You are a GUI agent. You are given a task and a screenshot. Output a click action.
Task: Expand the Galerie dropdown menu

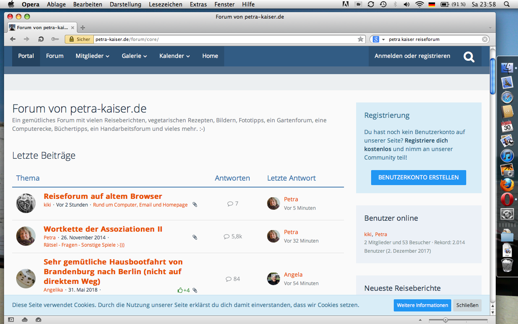tap(134, 56)
